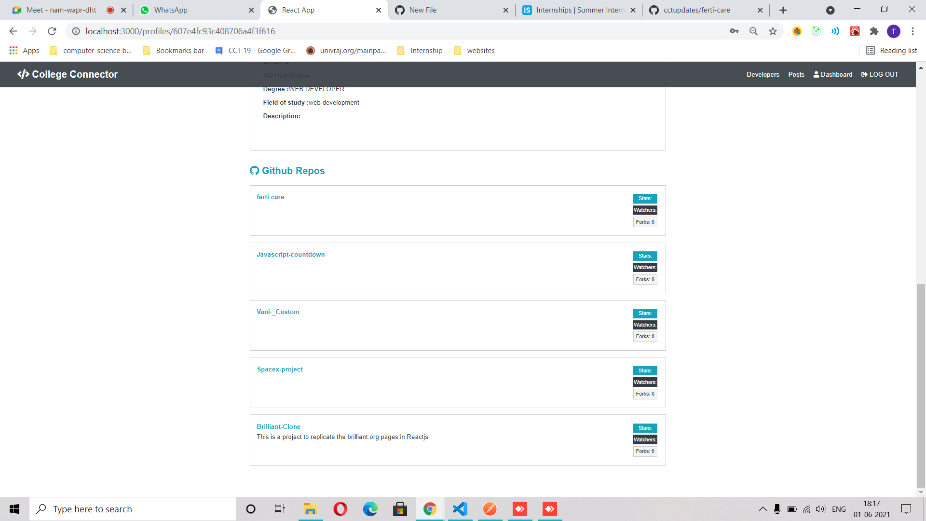Viewport: 926px width, 521px height.
Task: Click the College Connector logo
Action: click(x=68, y=74)
